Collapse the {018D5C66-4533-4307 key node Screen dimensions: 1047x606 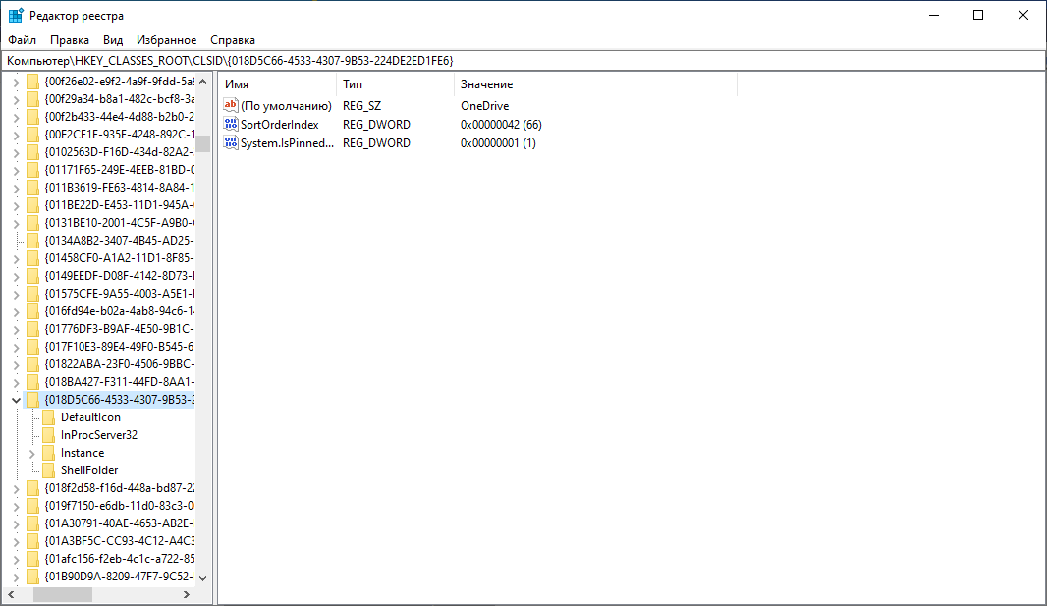coord(15,400)
